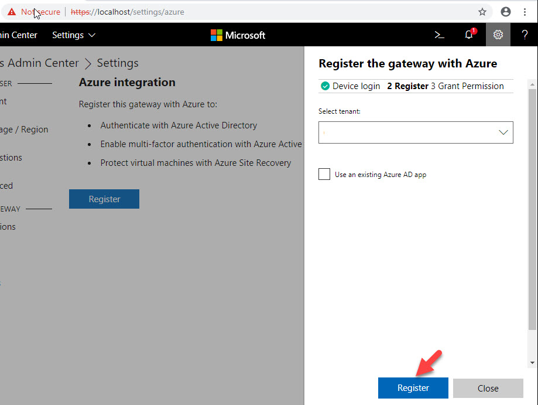
Task: Click the Register button in the side panel
Action: pos(413,388)
